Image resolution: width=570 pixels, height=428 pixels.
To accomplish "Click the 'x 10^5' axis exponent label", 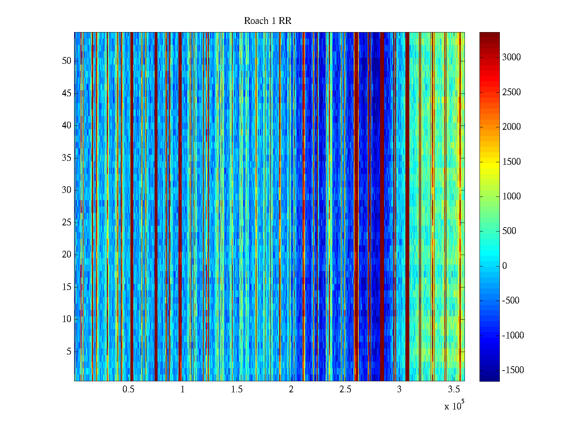I will pos(454,406).
